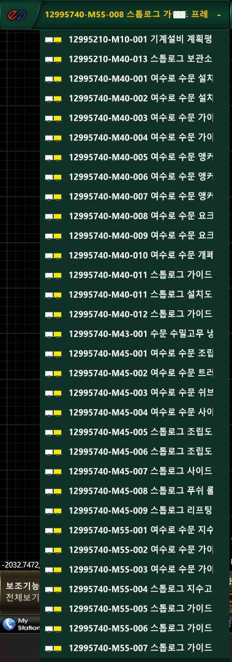232x662 pixels.
Task: Load 12995740-M55-006 스톱로그 가이드
Action: (x=134, y=629)
